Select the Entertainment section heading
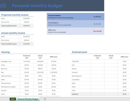Image resolution: width=130 pixels, height=101 pixels. click(x=80, y=52)
